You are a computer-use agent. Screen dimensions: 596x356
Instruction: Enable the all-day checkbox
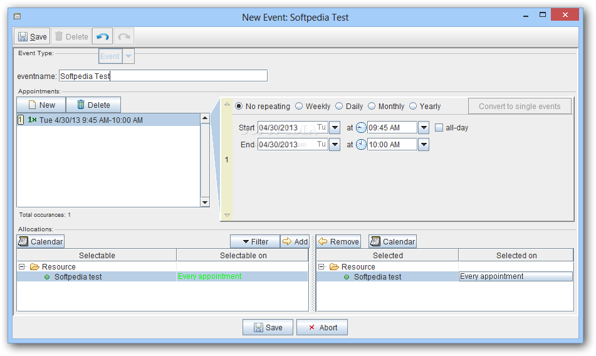point(439,128)
